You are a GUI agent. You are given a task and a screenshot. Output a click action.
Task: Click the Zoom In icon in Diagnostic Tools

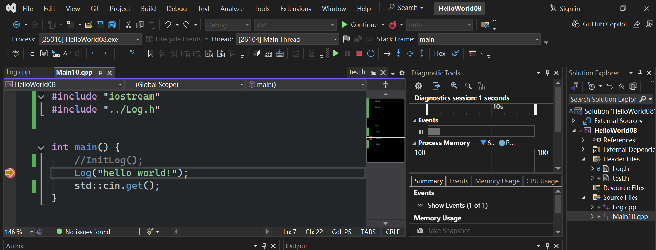[454, 86]
